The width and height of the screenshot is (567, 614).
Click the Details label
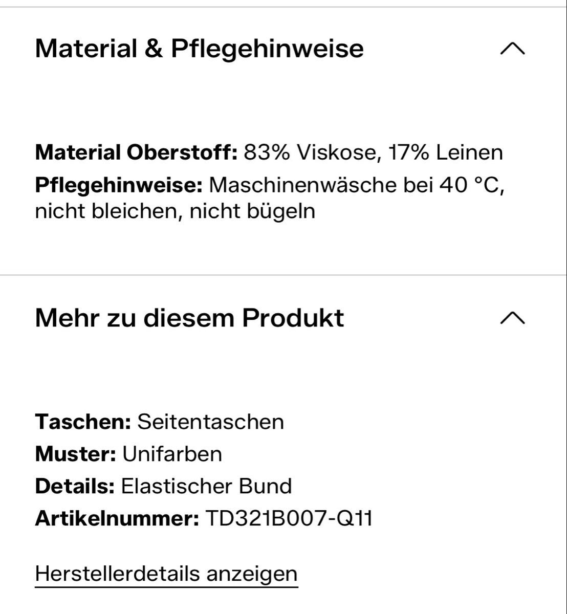point(75,486)
